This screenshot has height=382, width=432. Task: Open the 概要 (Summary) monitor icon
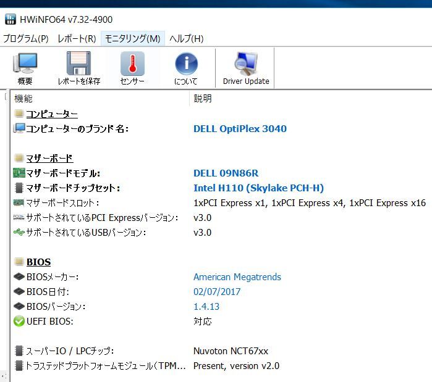coord(25,63)
